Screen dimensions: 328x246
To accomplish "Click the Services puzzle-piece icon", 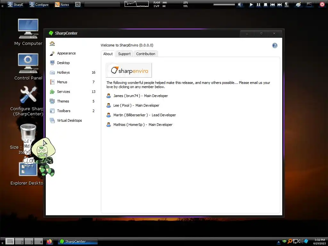I will (52, 92).
